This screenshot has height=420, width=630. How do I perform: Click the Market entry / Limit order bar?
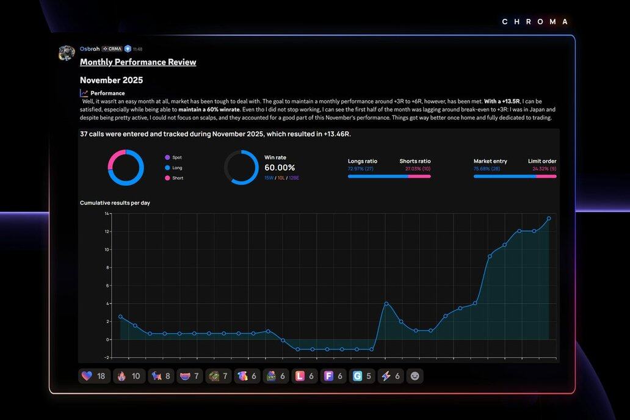click(x=515, y=176)
